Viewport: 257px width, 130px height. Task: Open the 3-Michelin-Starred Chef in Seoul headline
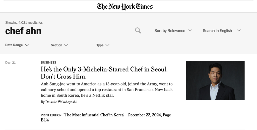tap(104, 73)
